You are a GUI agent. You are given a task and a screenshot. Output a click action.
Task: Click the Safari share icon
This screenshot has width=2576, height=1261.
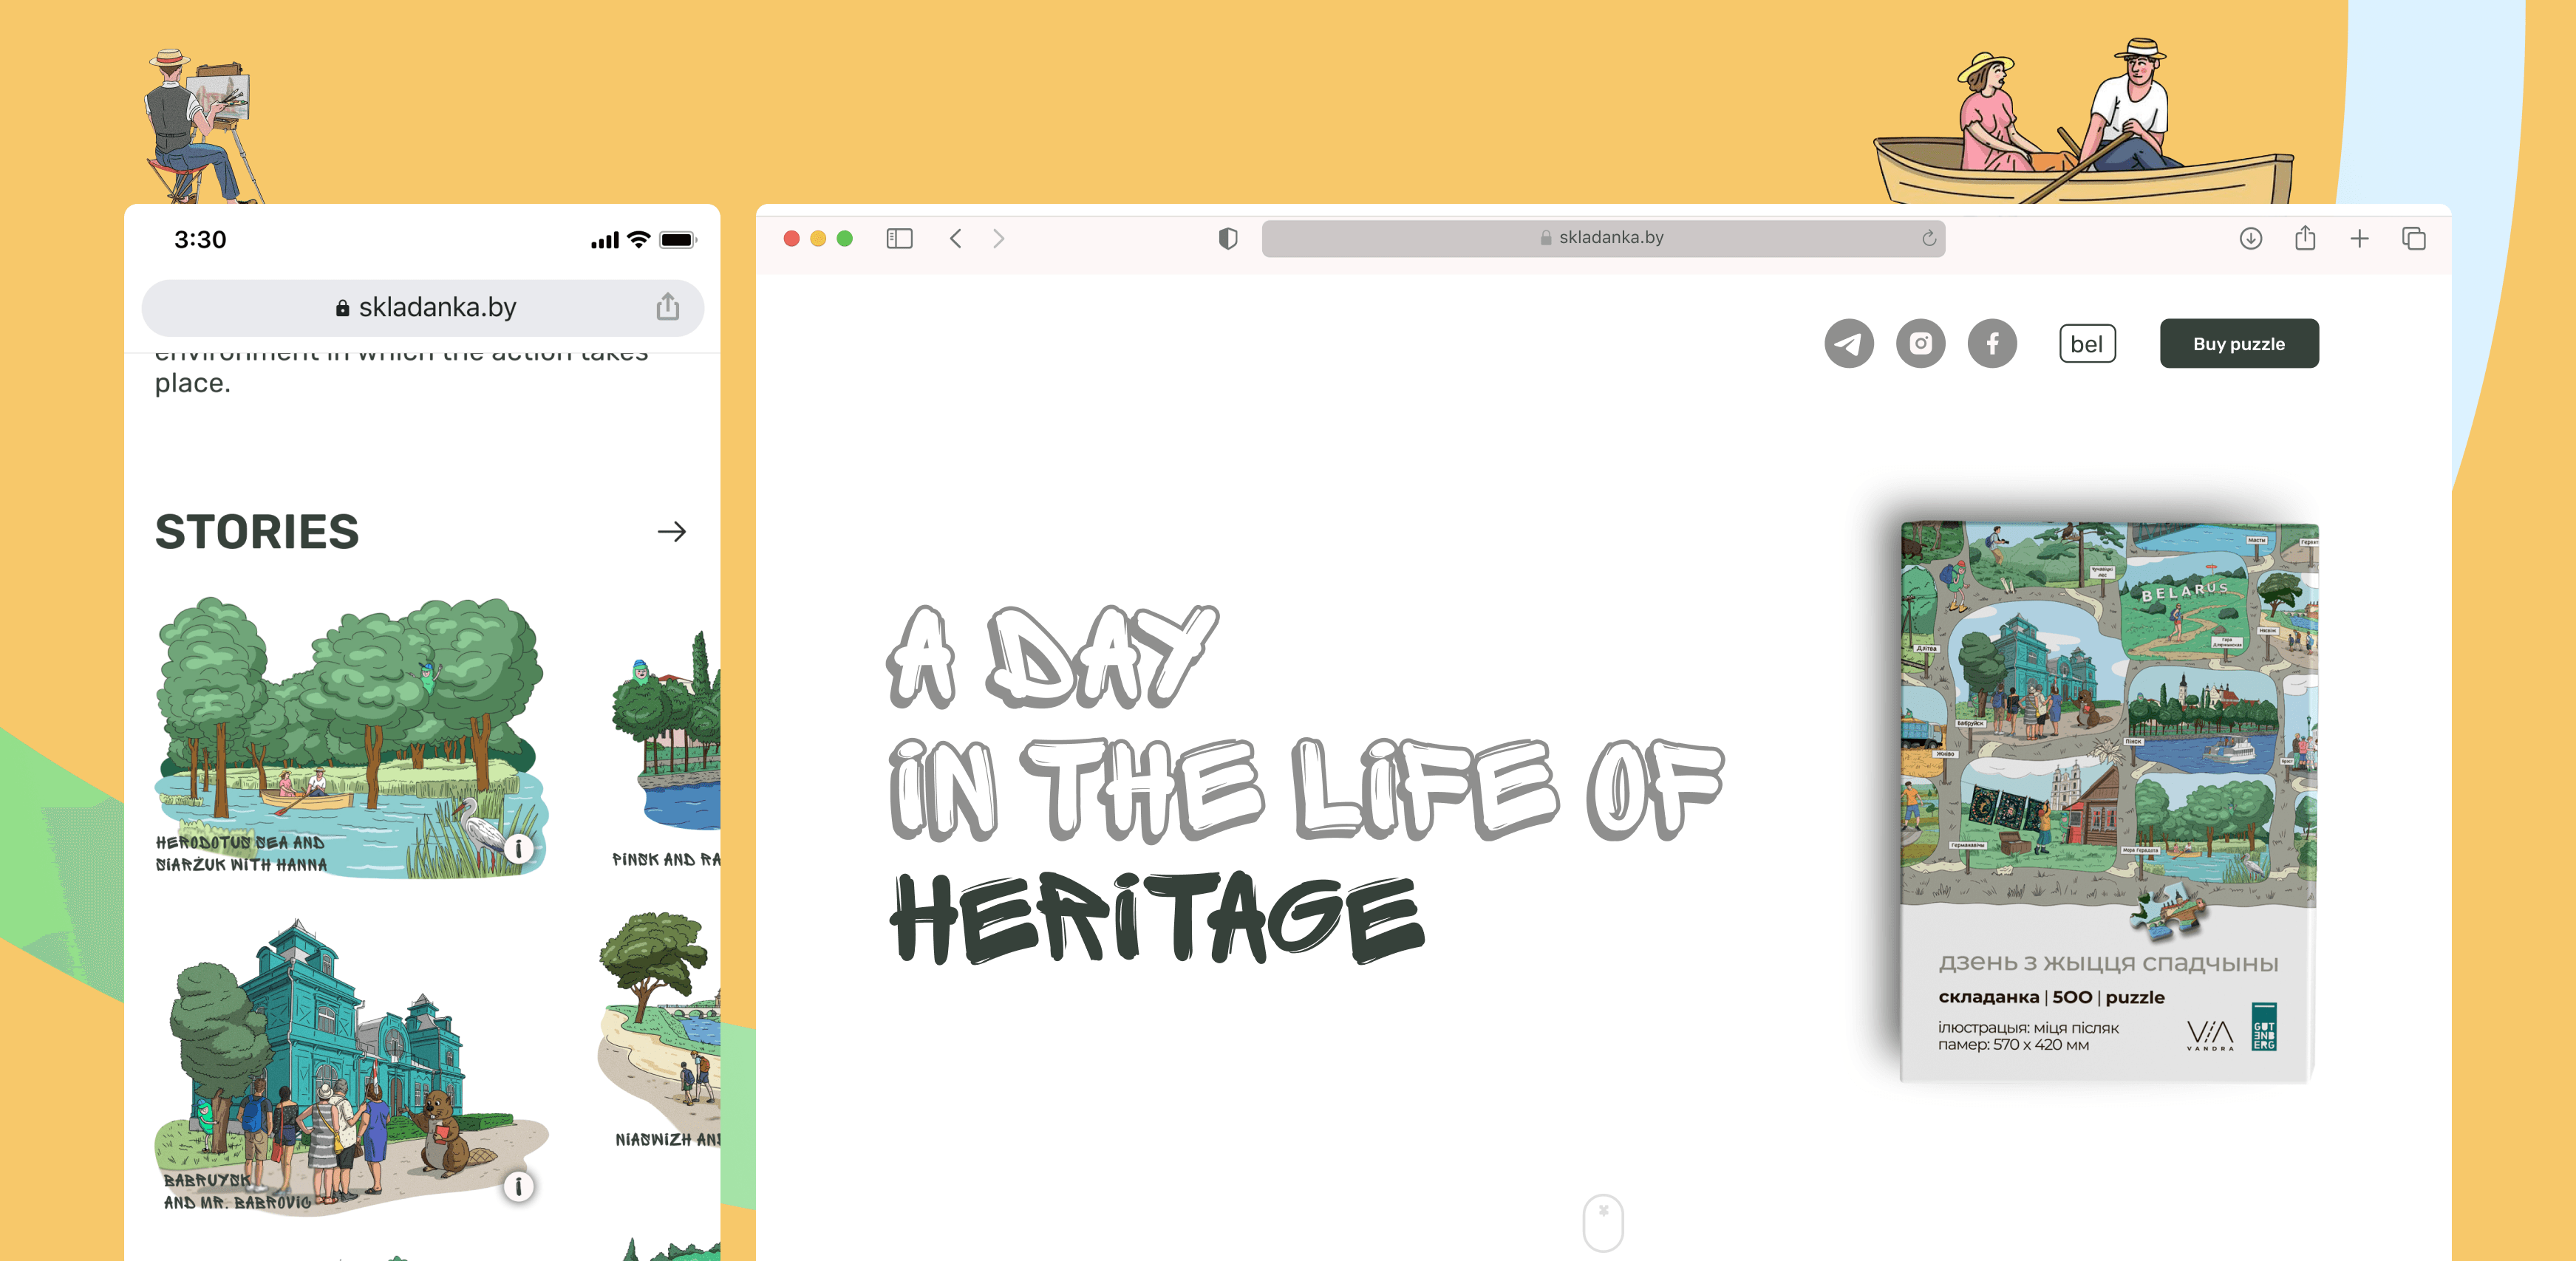pos(2305,238)
